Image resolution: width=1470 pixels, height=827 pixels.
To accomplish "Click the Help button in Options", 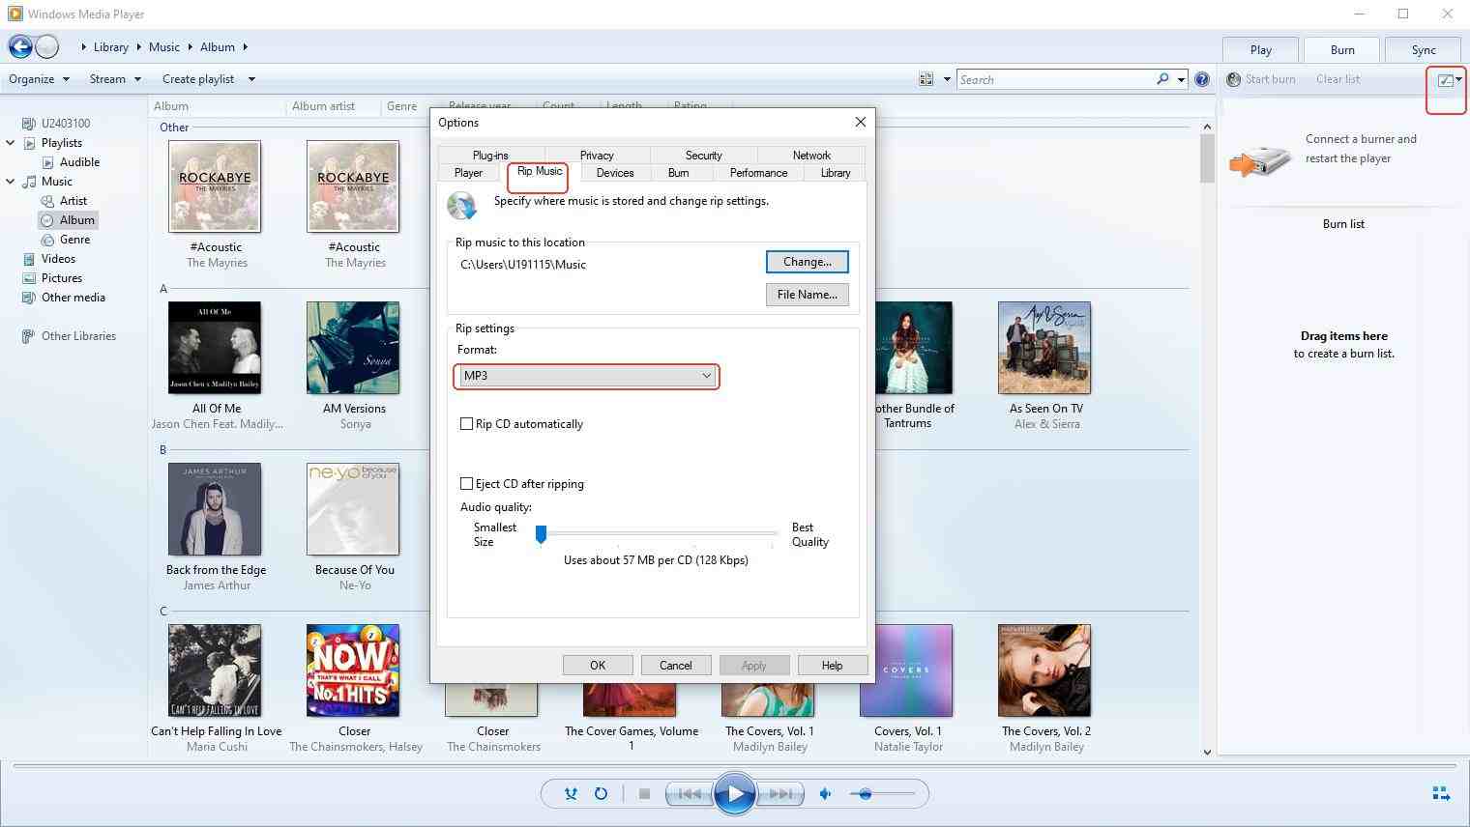I will 832,665.
